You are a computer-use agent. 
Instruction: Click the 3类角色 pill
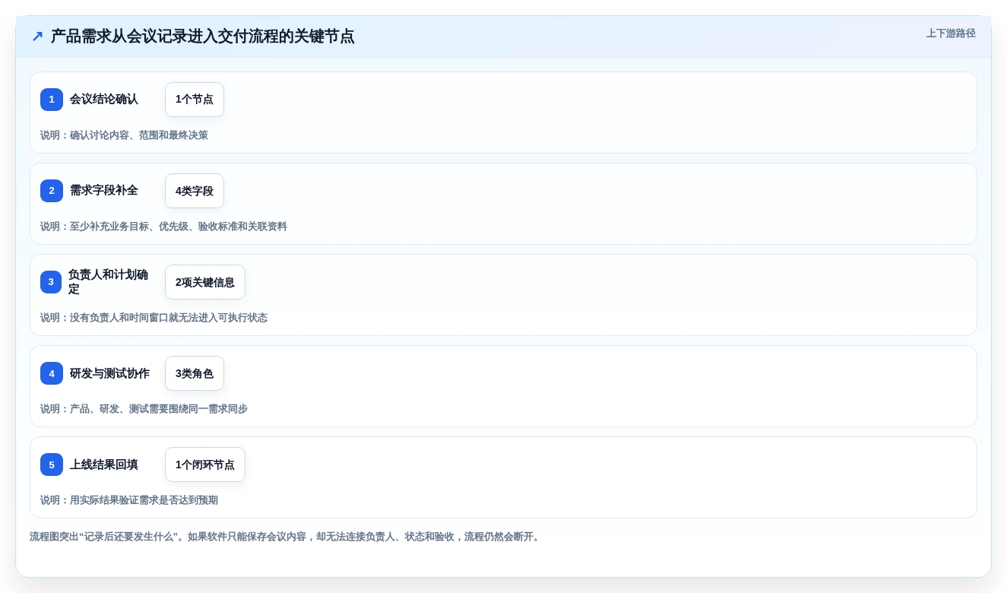click(x=195, y=373)
